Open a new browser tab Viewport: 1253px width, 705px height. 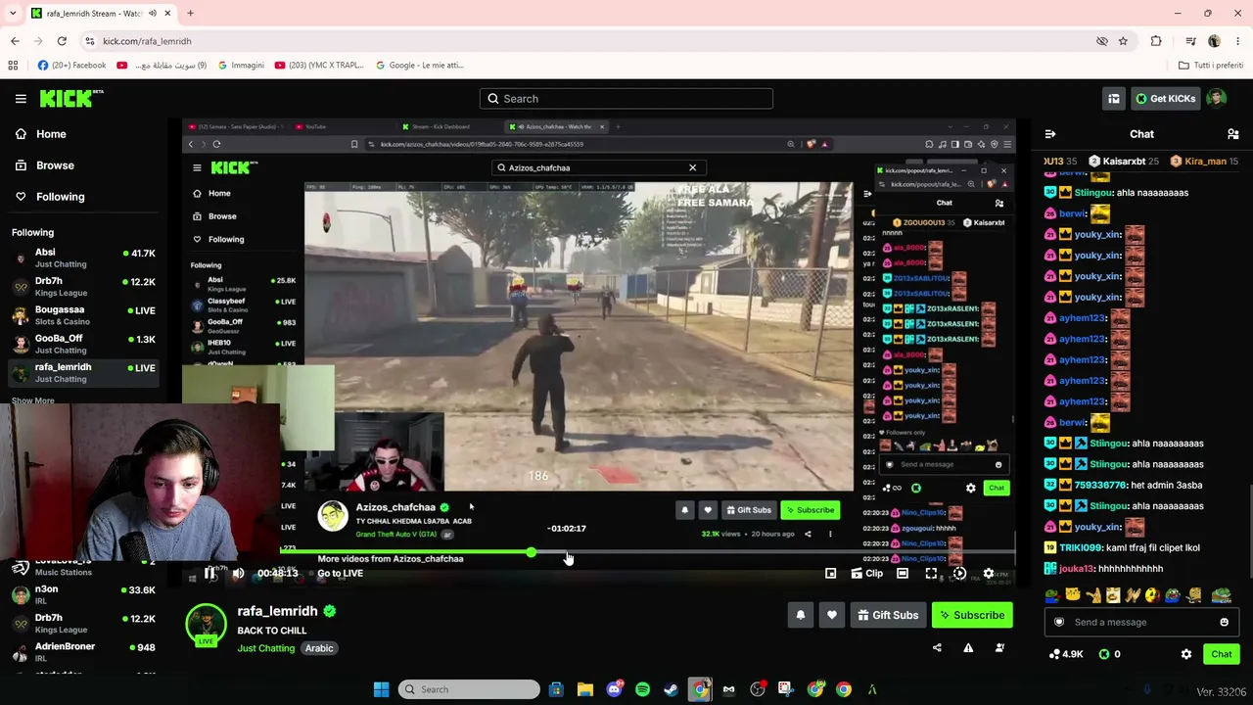click(190, 13)
